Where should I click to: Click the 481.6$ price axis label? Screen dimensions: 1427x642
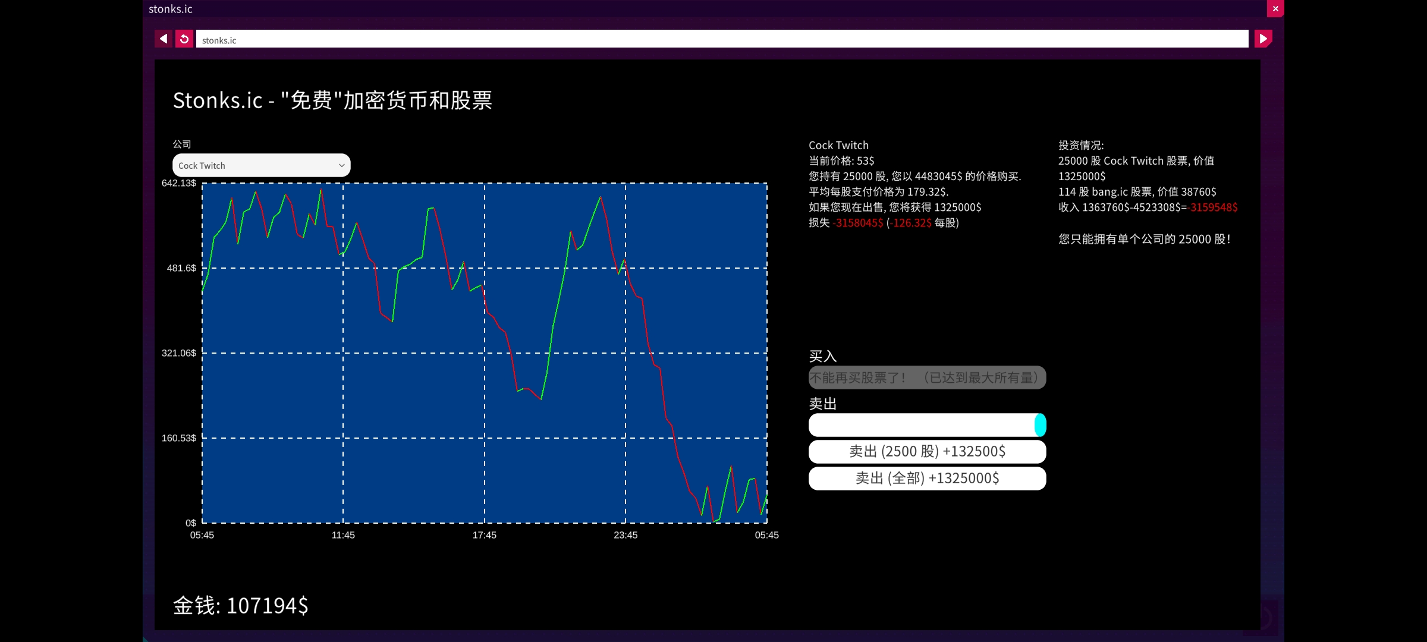pos(181,268)
